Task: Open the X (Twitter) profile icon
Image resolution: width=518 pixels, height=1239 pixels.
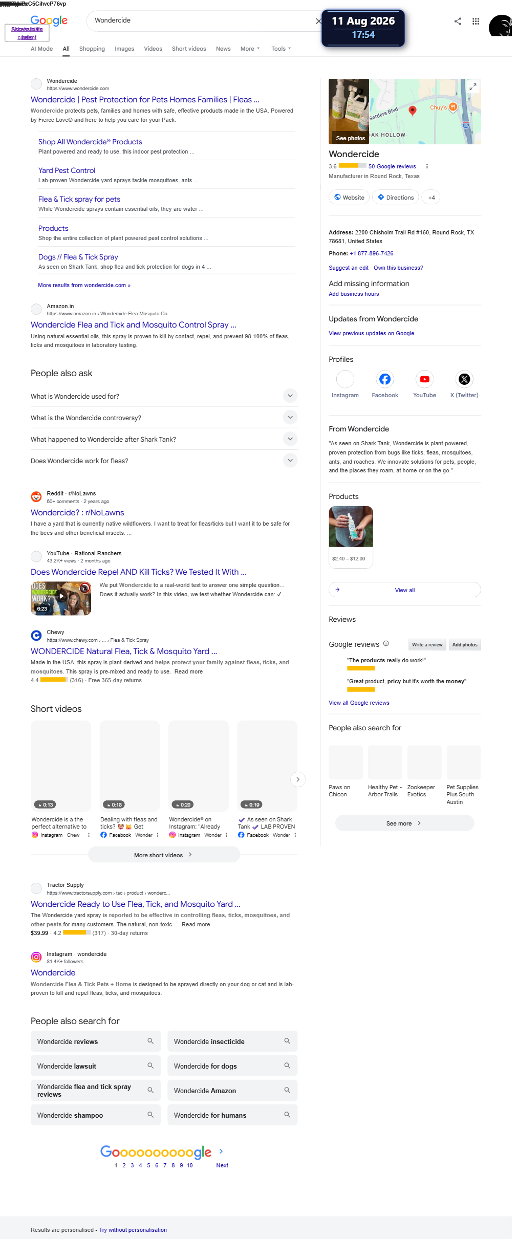Action: pyautogui.click(x=464, y=379)
